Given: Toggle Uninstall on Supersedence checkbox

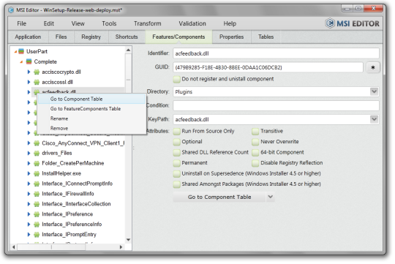Looking at the screenshot, I should tap(177, 174).
